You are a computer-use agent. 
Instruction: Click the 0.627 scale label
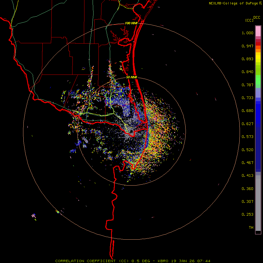point(248,124)
